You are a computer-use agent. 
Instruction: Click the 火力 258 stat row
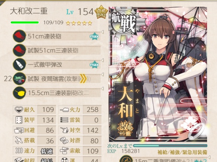[x=80, y=110]
